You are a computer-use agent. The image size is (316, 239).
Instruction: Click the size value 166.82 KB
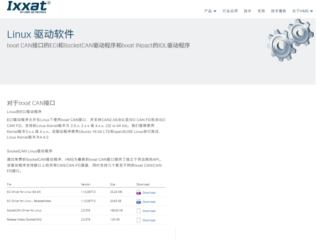click(116, 210)
